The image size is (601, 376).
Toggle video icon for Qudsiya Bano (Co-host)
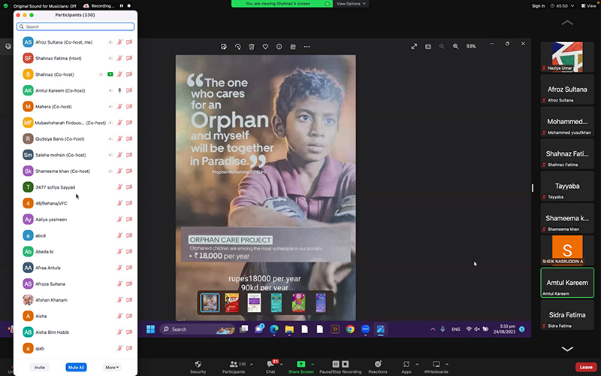[x=129, y=139]
